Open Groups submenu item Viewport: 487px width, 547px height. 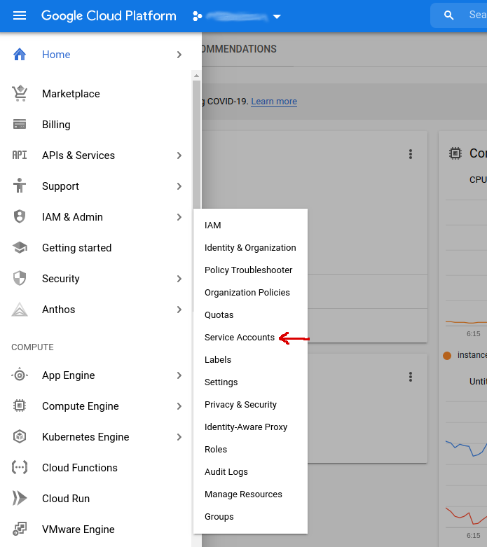[x=250, y=517]
